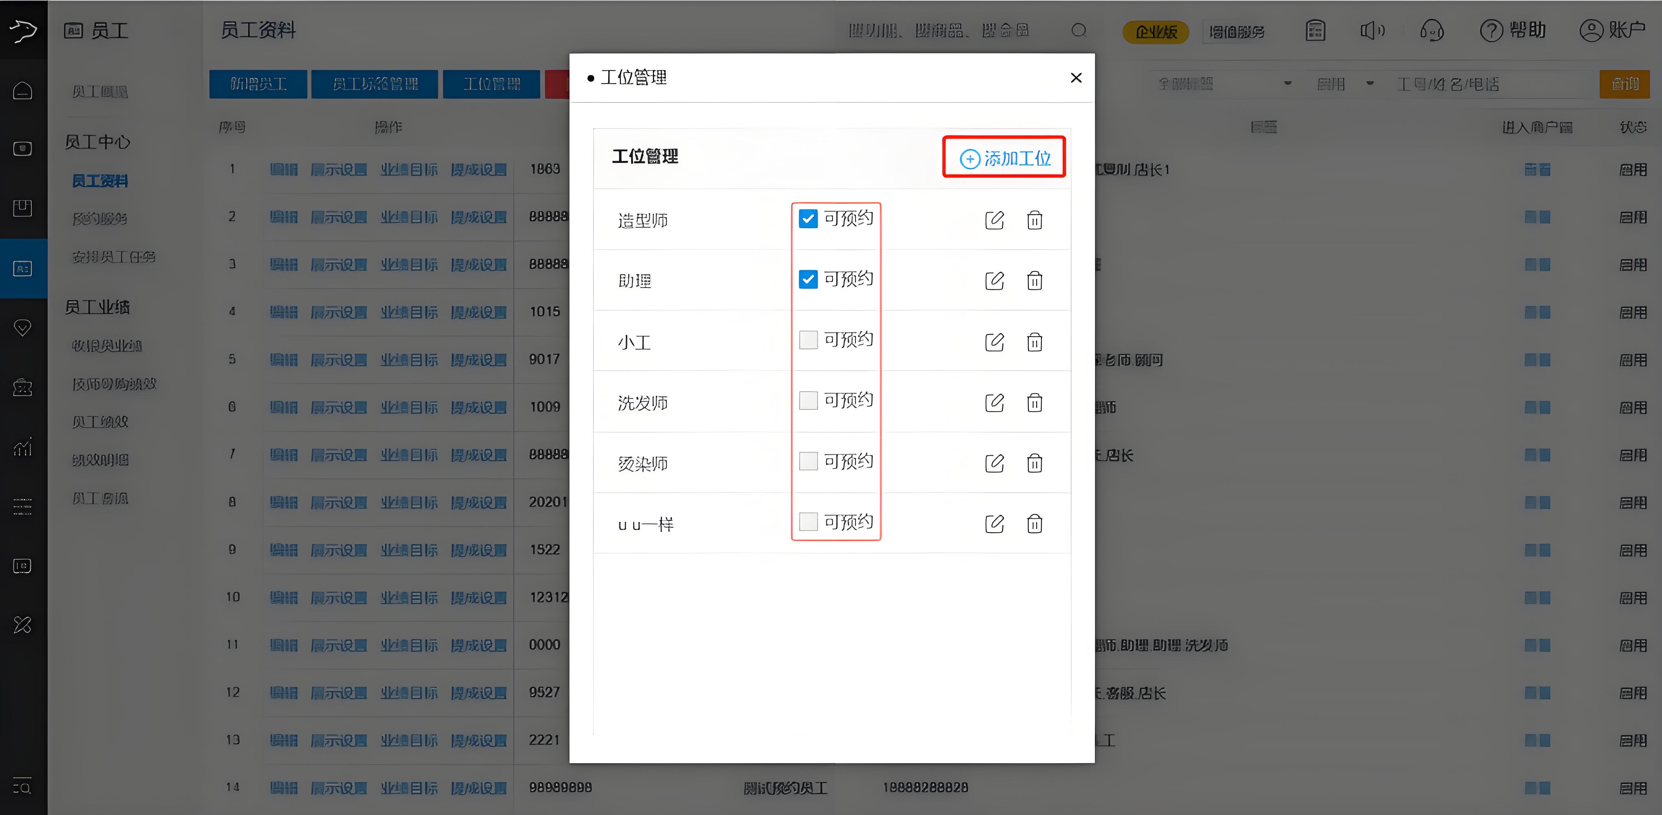
Task: Click the search magnifier in the top bar
Action: [x=1079, y=30]
